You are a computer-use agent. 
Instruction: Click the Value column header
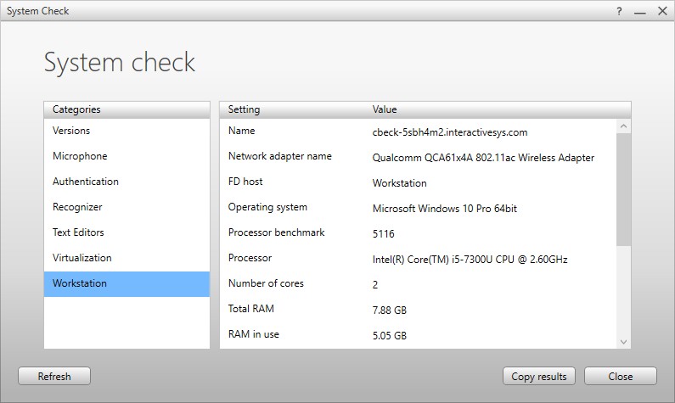click(x=385, y=109)
